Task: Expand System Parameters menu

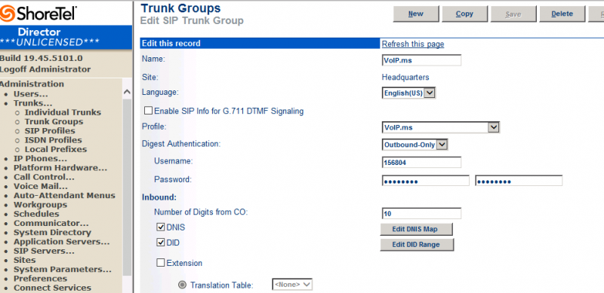Action: tap(63, 269)
